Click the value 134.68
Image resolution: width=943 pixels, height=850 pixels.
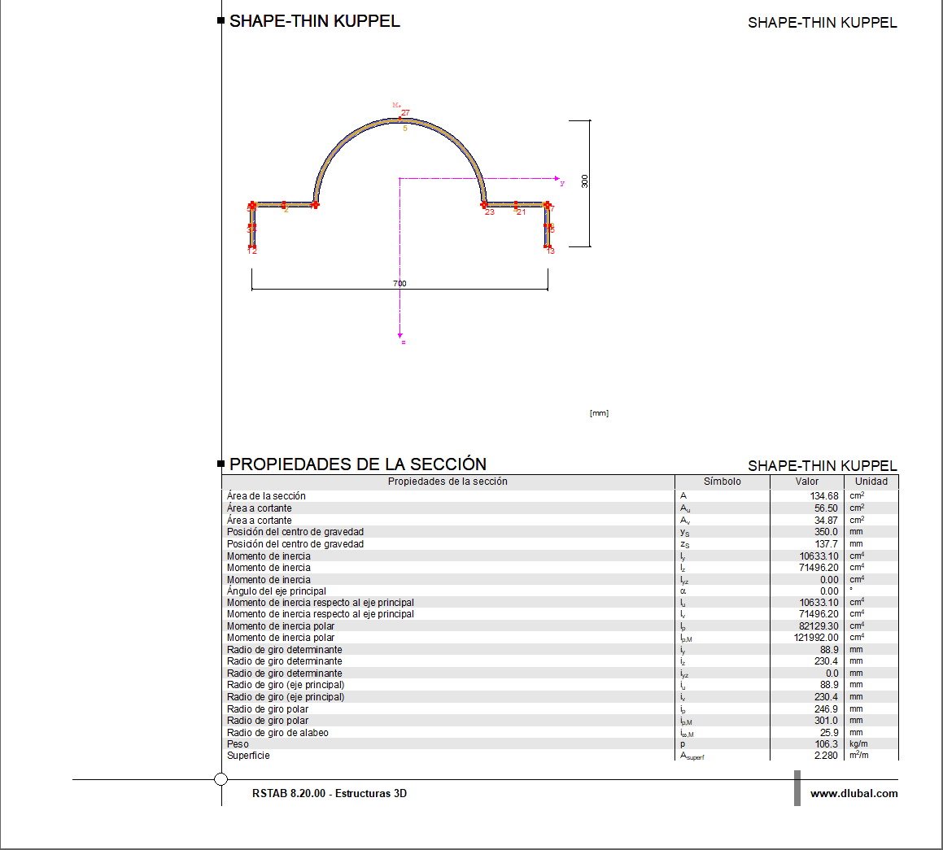824,496
